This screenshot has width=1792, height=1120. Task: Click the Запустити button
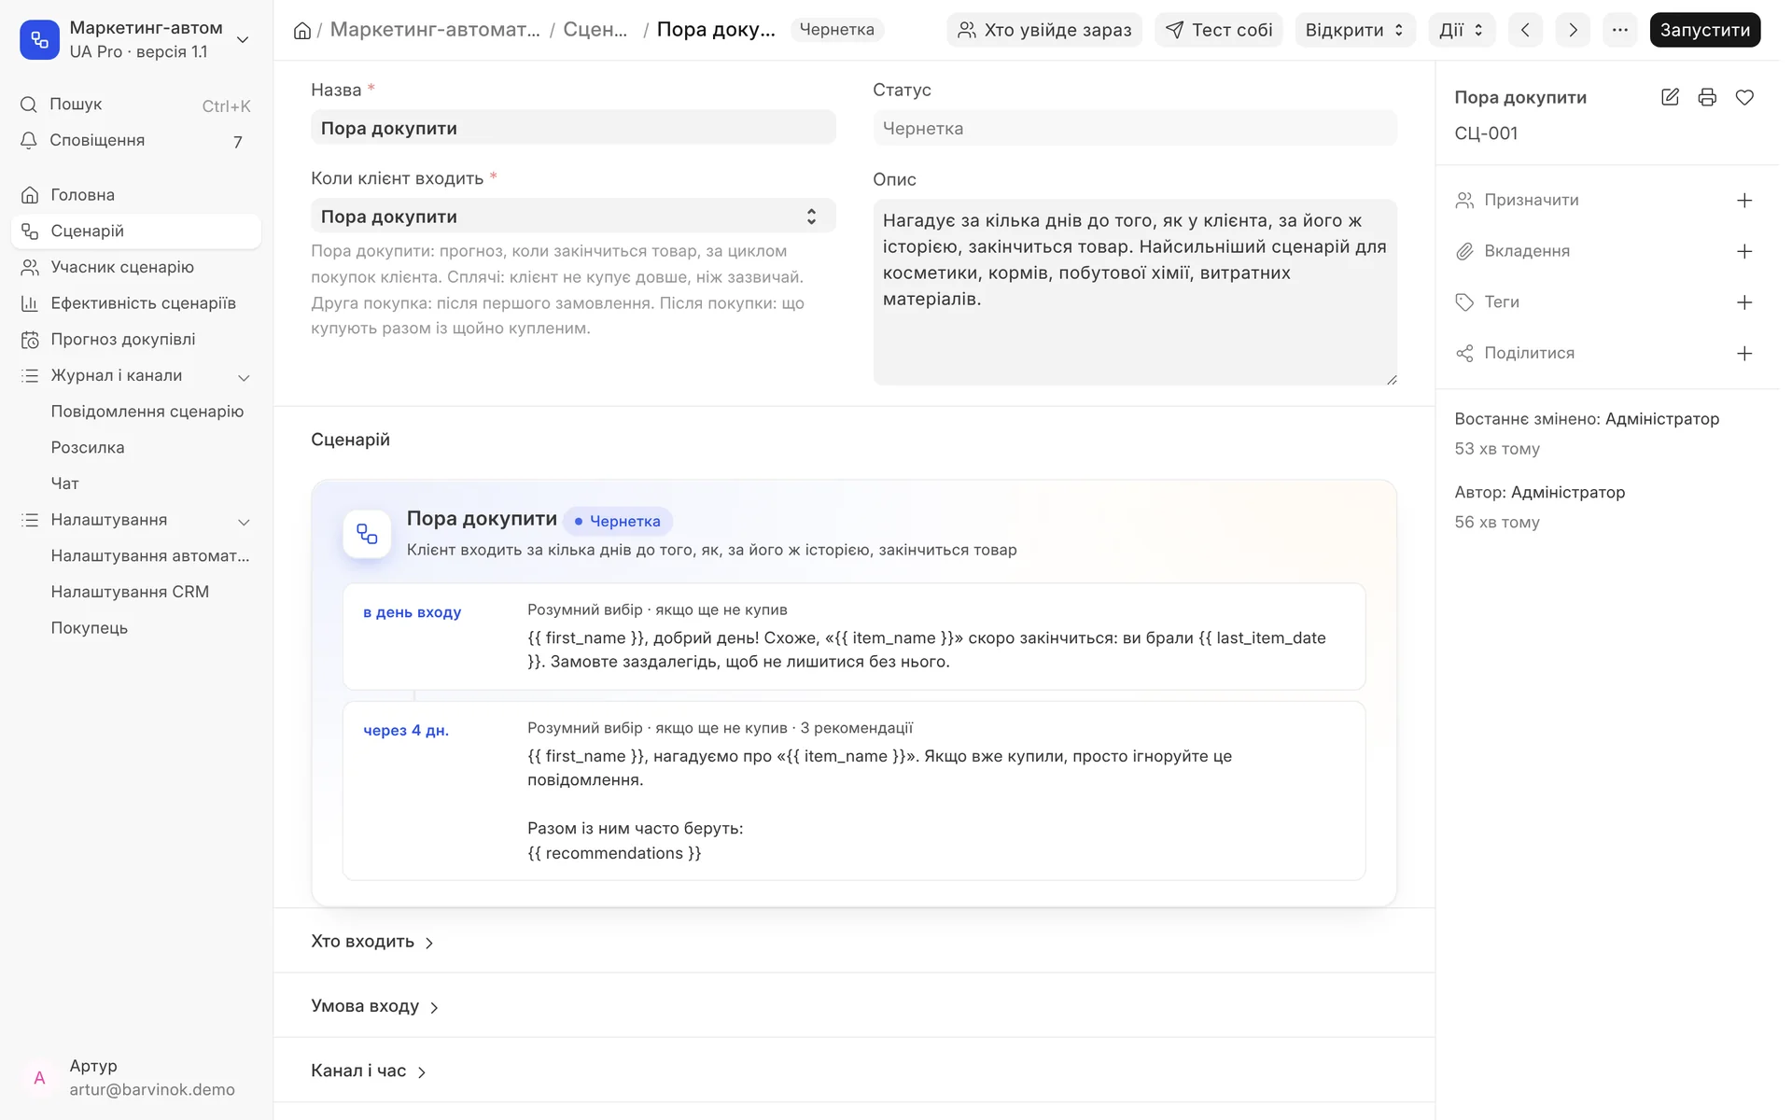1705,30
